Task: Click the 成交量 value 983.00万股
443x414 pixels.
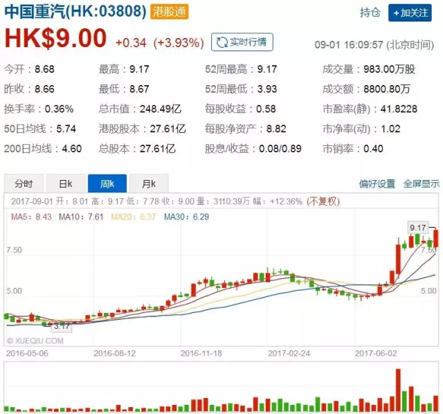Action: click(389, 69)
